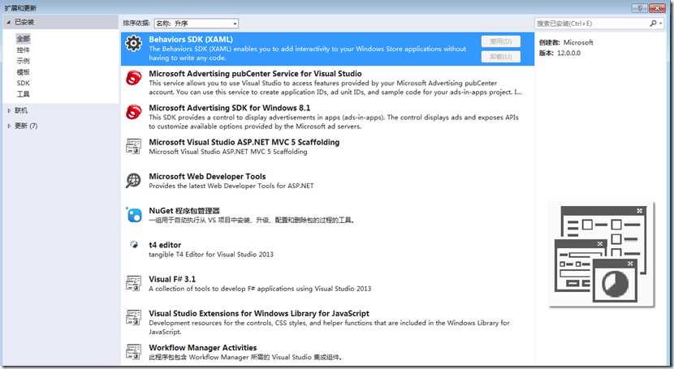674x369 pixels.
Task: Select t4 editor title
Action: pos(165,245)
